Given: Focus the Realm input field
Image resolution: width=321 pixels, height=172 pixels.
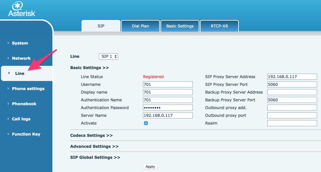Looking at the screenshot, I should point(292,123).
